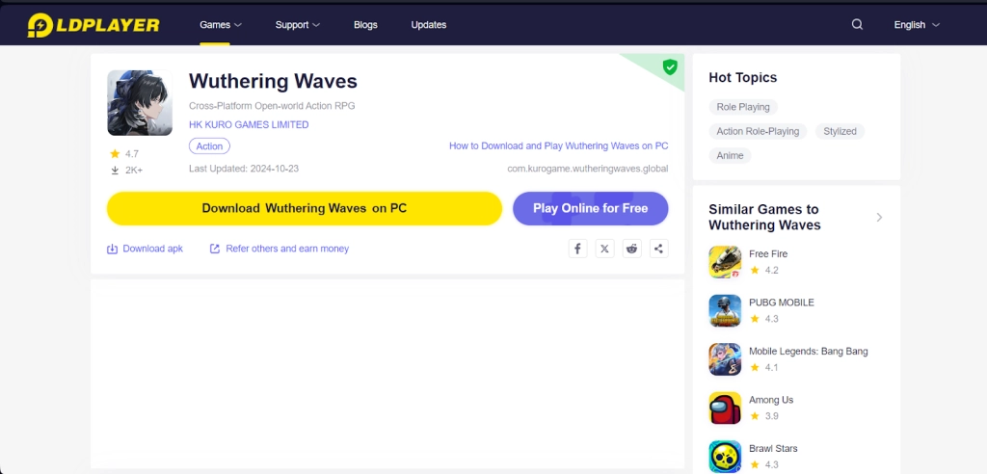Click Among Us 3.9 rating
Screen dimensions: 987x474
764,416
